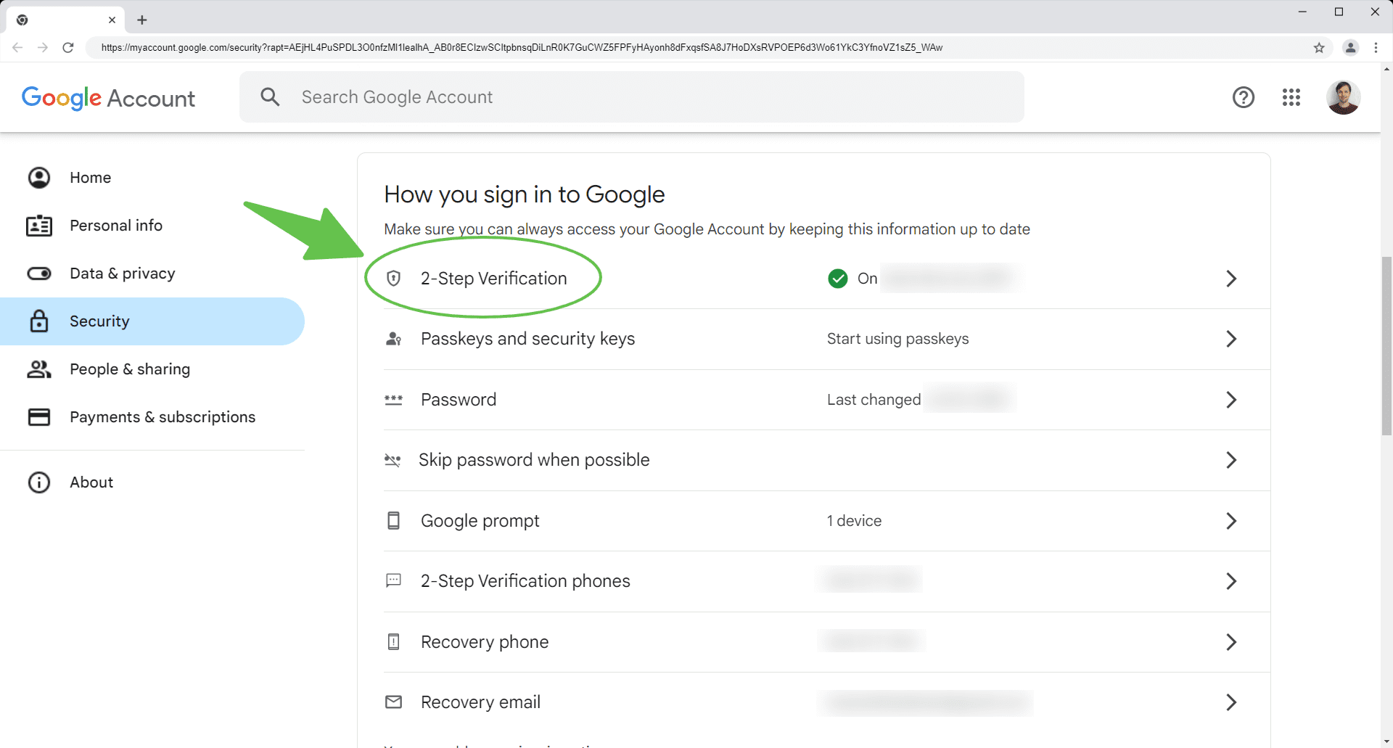1393x748 pixels.
Task: Expand the Google prompt row chevron
Action: [x=1231, y=521]
